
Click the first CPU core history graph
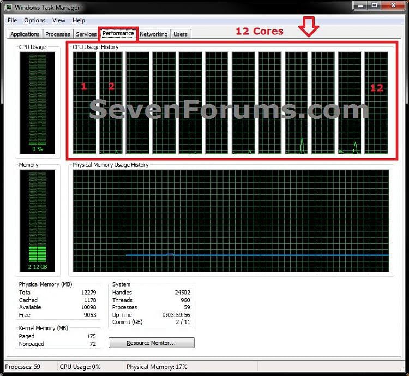pyautogui.click(x=84, y=103)
